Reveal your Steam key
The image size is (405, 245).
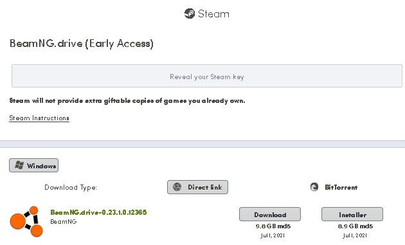click(207, 76)
